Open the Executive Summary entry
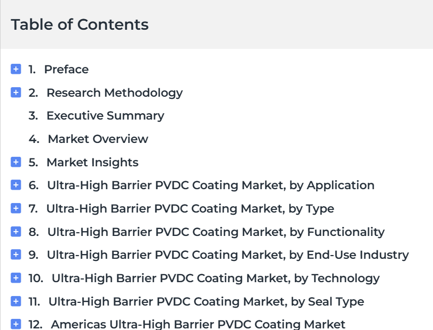This screenshot has width=433, height=330. point(105,116)
